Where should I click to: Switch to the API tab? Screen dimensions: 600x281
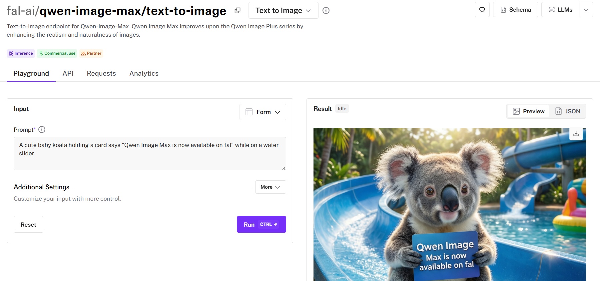coord(68,73)
